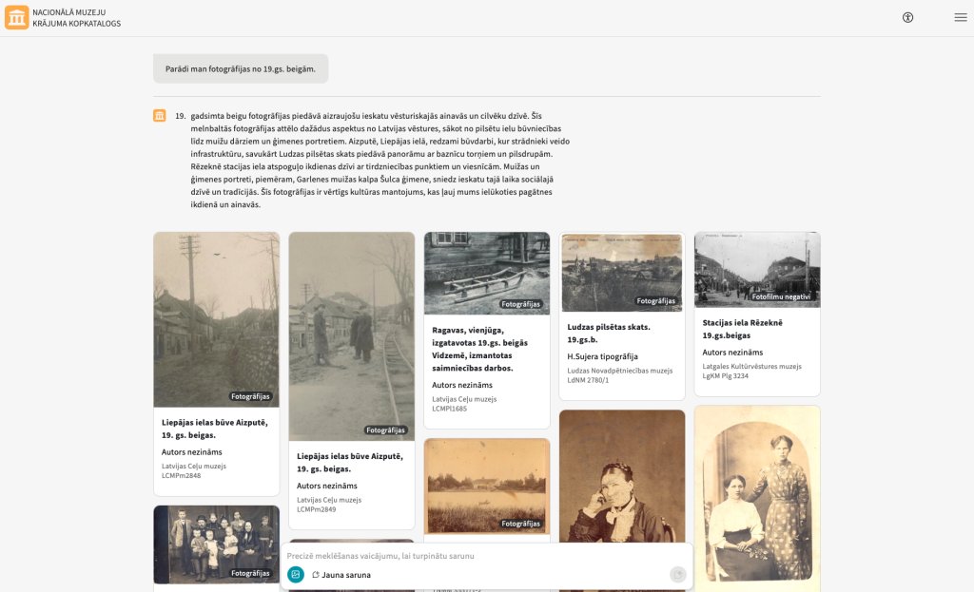Open Stacijas iela Rēzeknē negative image
Screen dimensions: 974x592
tap(757, 269)
